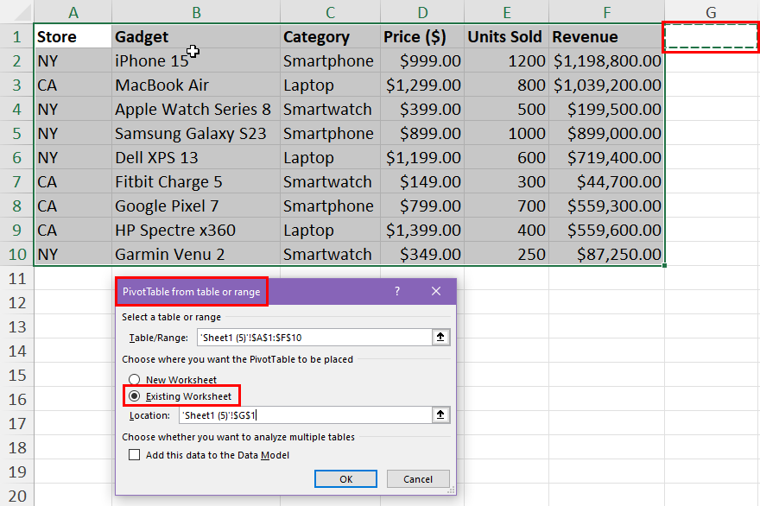
Task: Select the Google Pixel 7 cell
Action: tap(196, 206)
